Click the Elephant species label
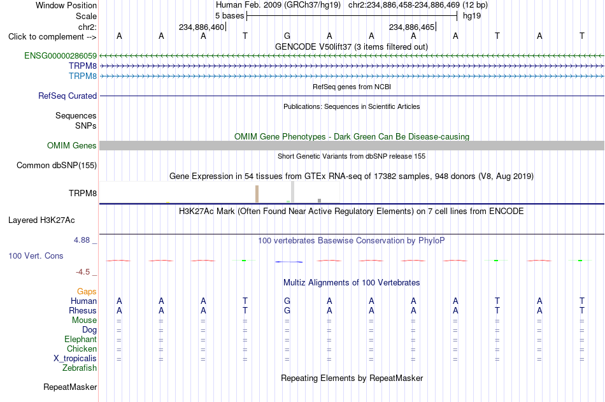The width and height of the screenshot is (605, 402). click(x=80, y=339)
